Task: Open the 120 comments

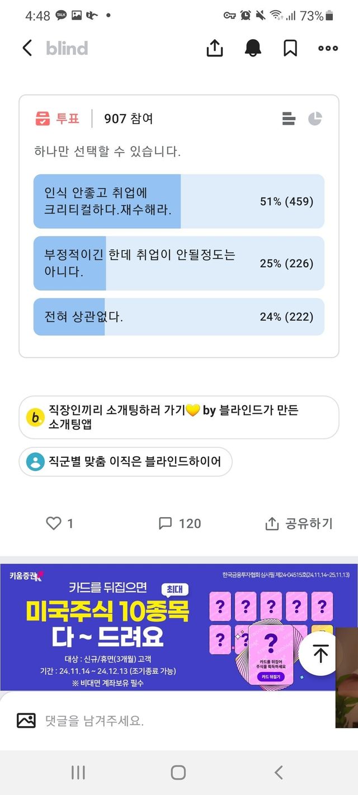Action: click(x=180, y=523)
